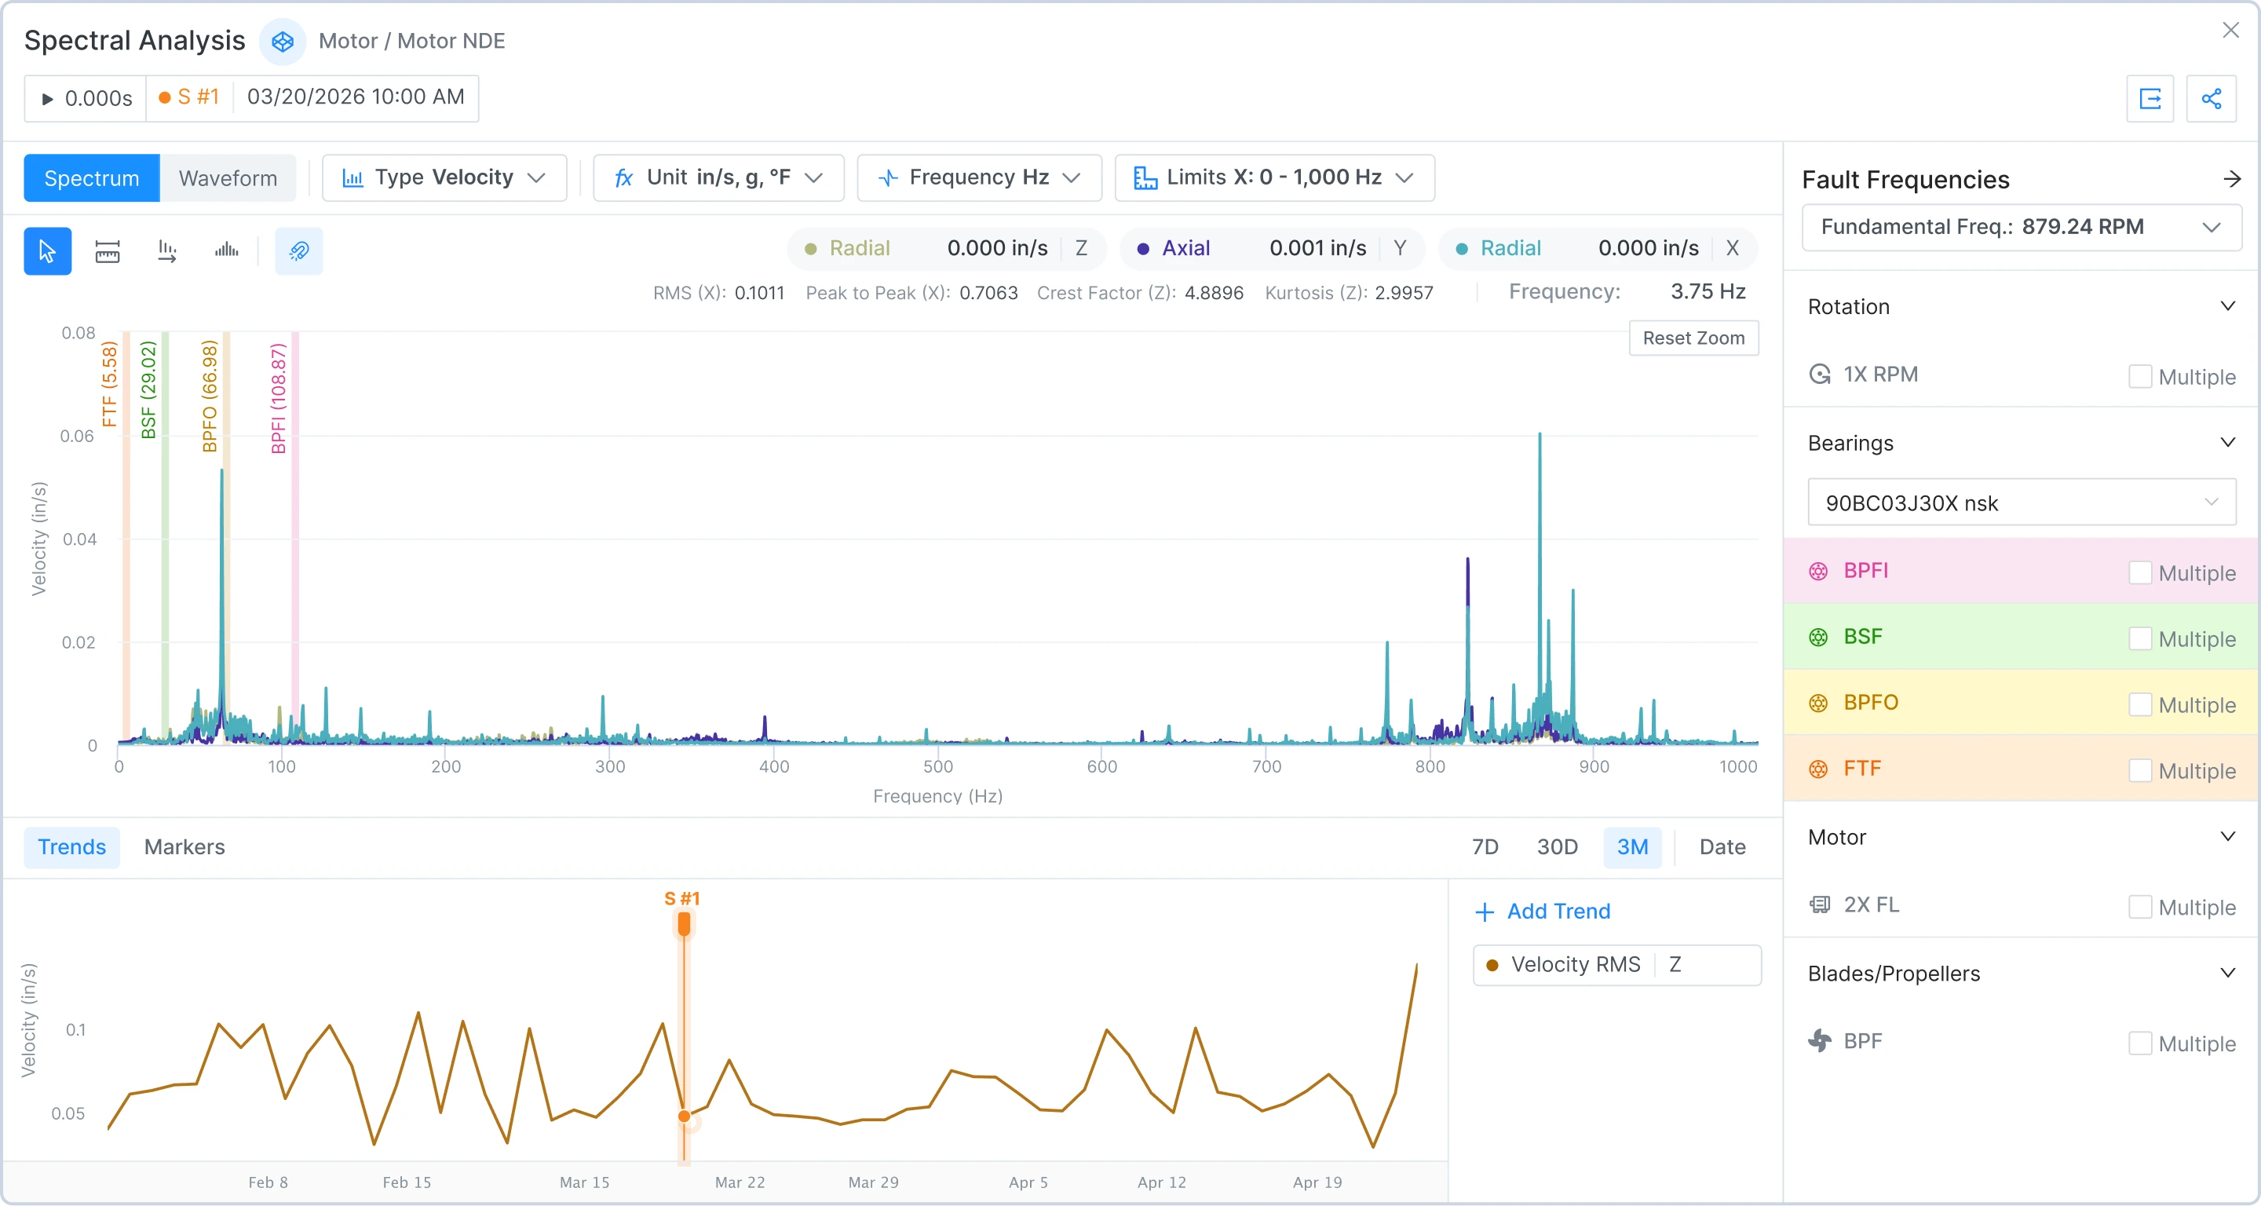Click the sideband bars tool icon

[x=226, y=251]
